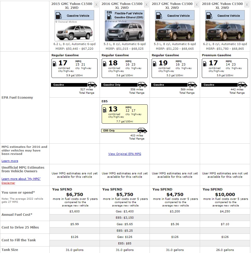Open the 2015 GMC Yukon photo
This screenshot has height=253, width=251.
click(74, 31)
